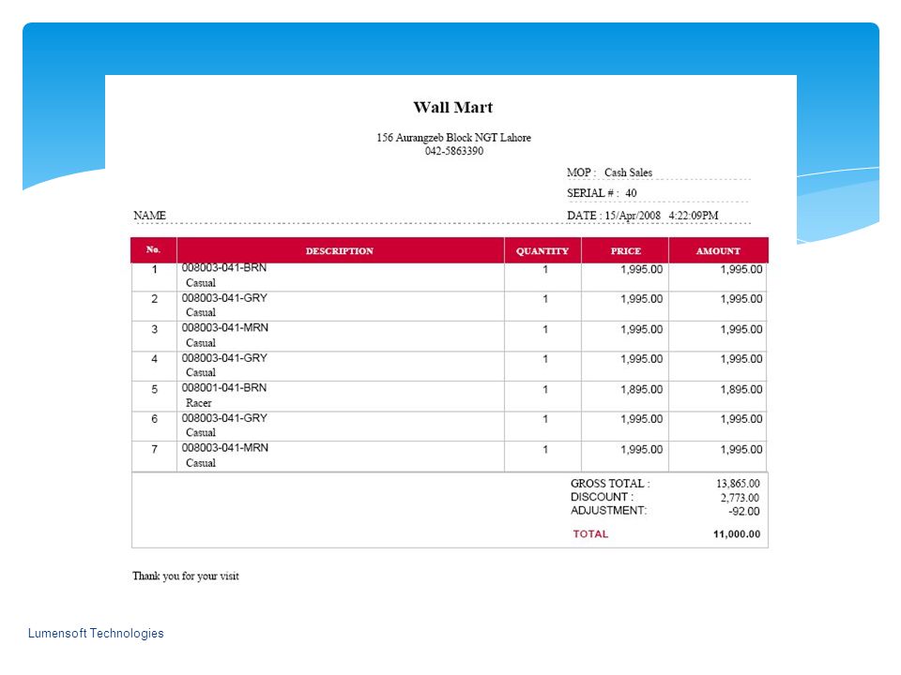Click the 1,995.00 price in row 1

641,269
